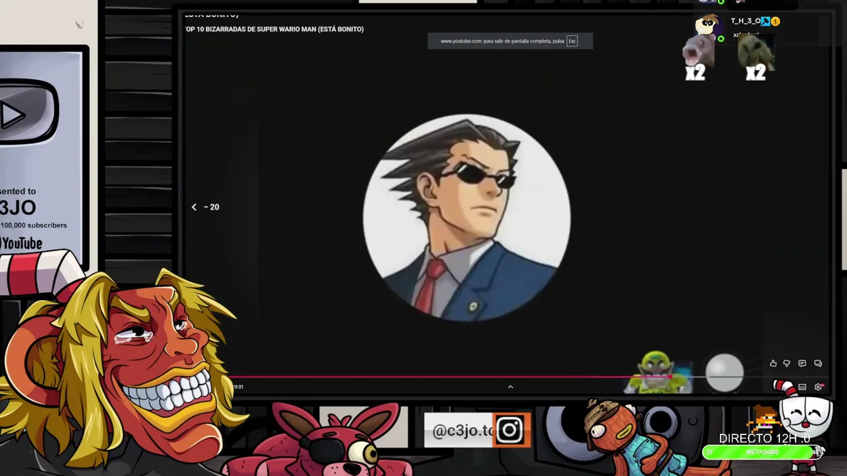This screenshot has height=476, width=847.
Task: Toggle subtitles with the captions icon
Action: 802,387
